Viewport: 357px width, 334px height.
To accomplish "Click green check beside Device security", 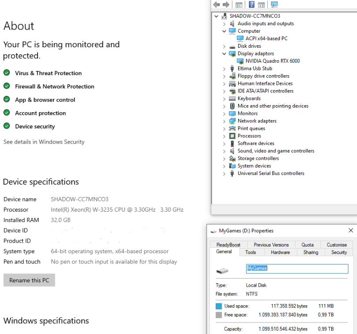I will pos(7,126).
